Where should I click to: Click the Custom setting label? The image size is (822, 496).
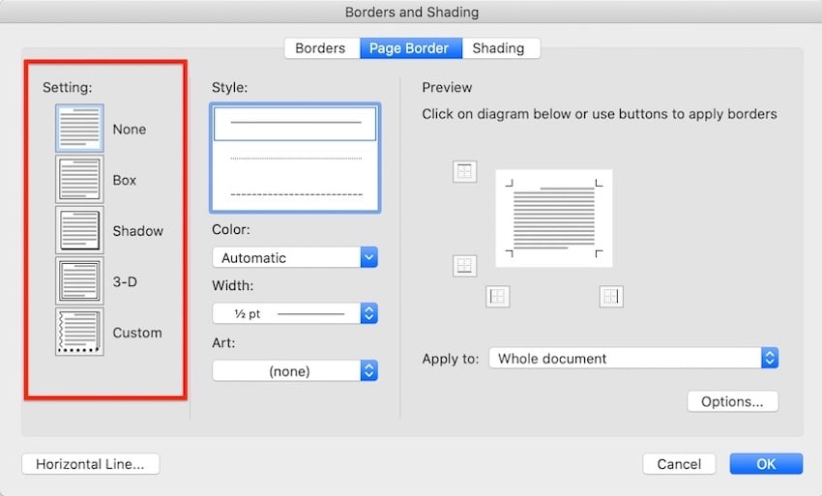(x=137, y=333)
